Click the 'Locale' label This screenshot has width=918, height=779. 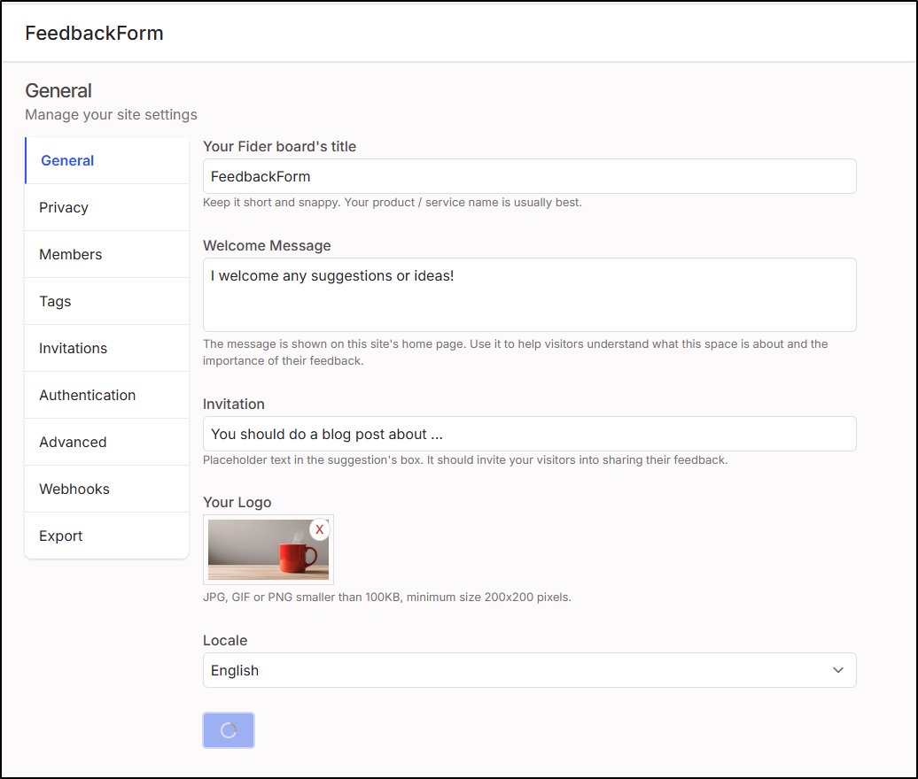click(x=225, y=640)
